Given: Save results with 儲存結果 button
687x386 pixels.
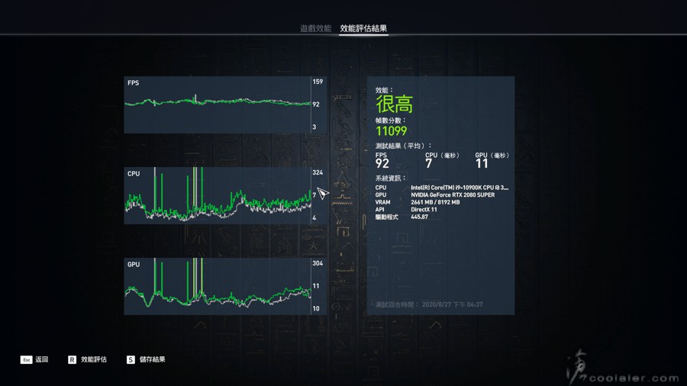Looking at the screenshot, I should click(152, 359).
